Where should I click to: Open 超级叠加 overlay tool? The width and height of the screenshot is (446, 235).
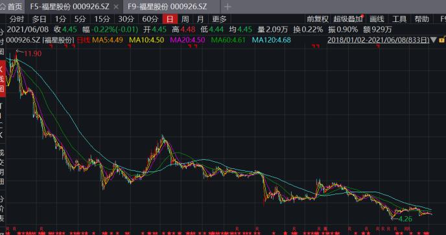tap(348, 19)
